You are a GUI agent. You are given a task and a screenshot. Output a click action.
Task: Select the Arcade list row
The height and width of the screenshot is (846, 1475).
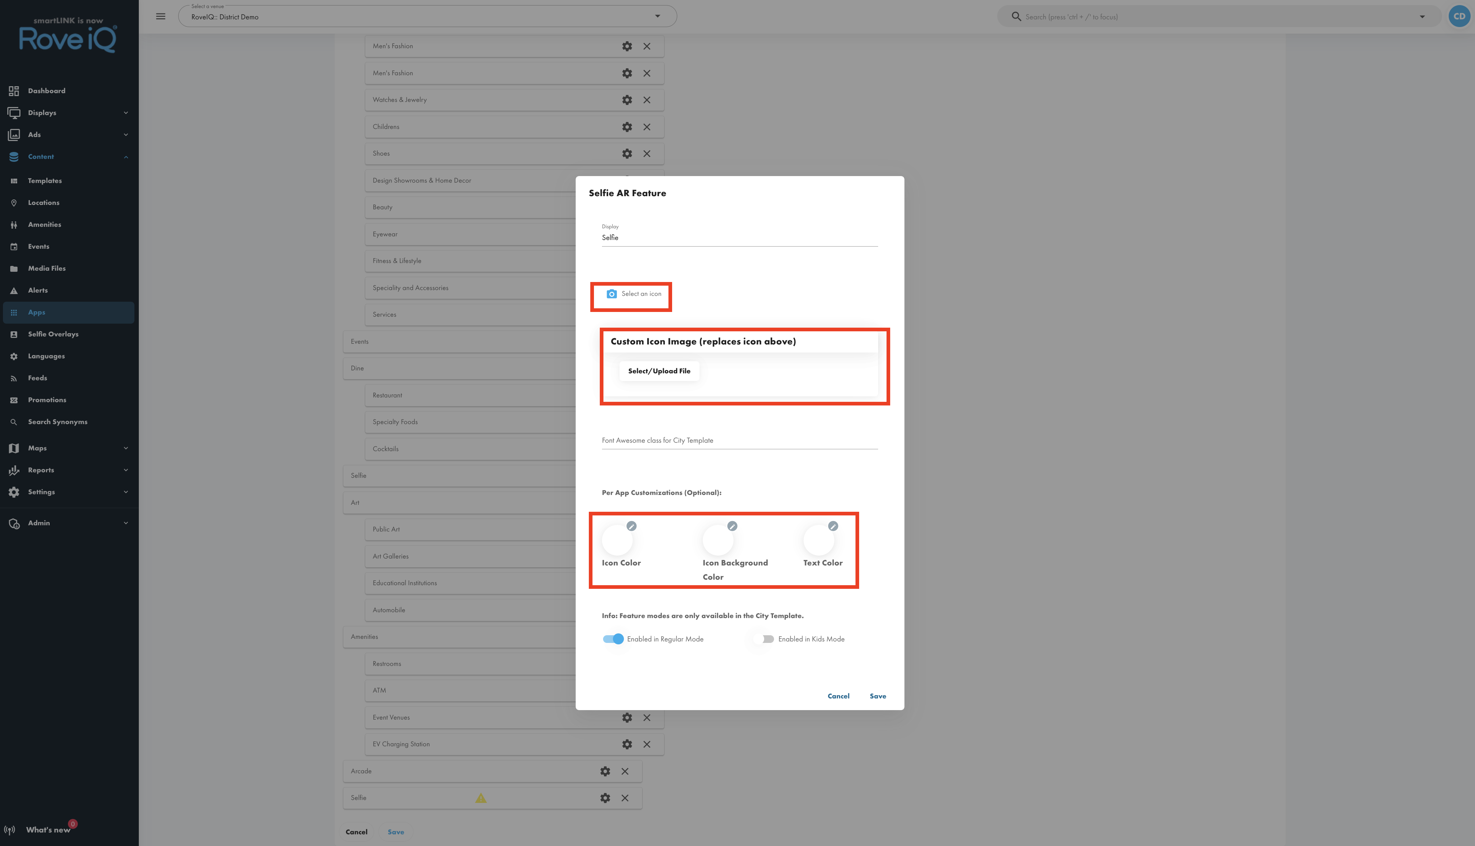(493, 771)
